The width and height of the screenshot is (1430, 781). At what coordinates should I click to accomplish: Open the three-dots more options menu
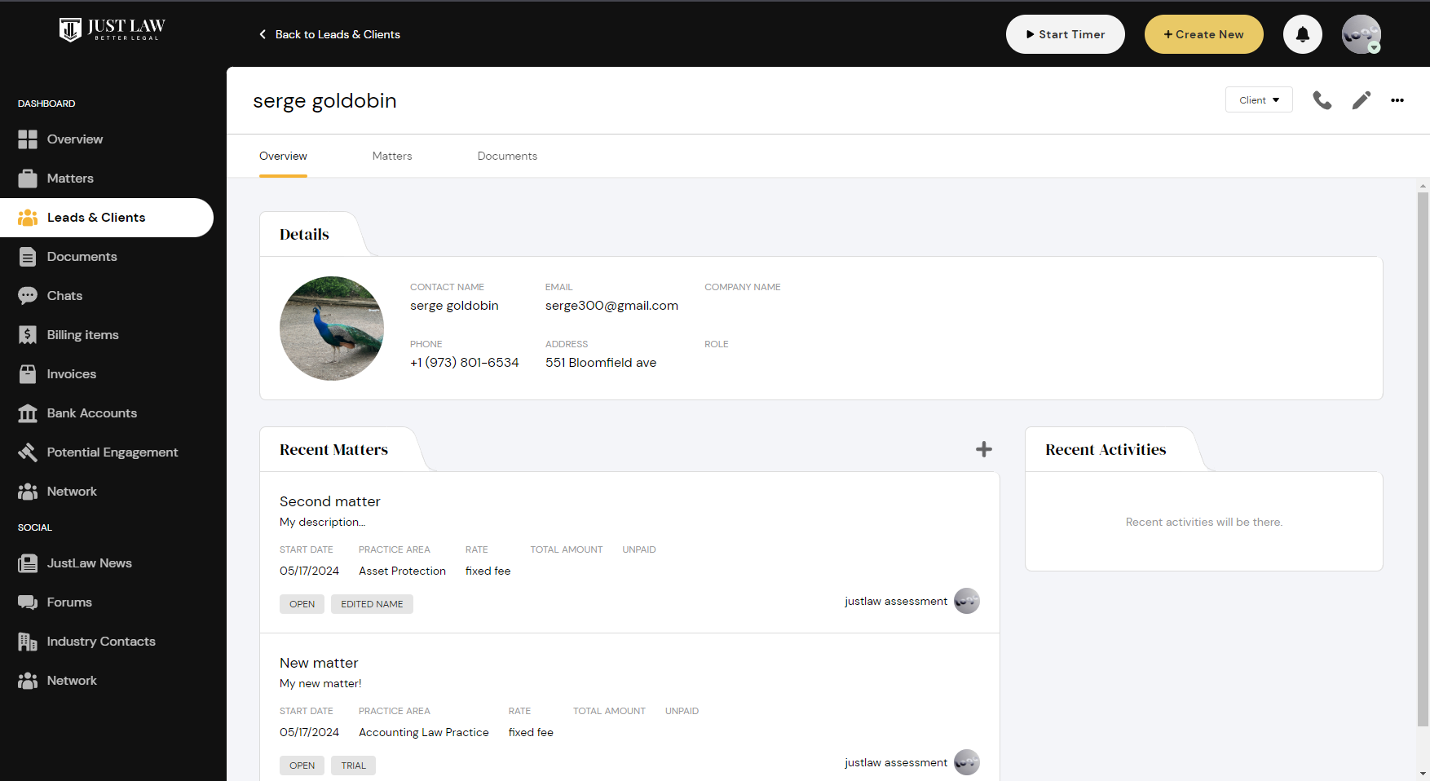pyautogui.click(x=1397, y=100)
